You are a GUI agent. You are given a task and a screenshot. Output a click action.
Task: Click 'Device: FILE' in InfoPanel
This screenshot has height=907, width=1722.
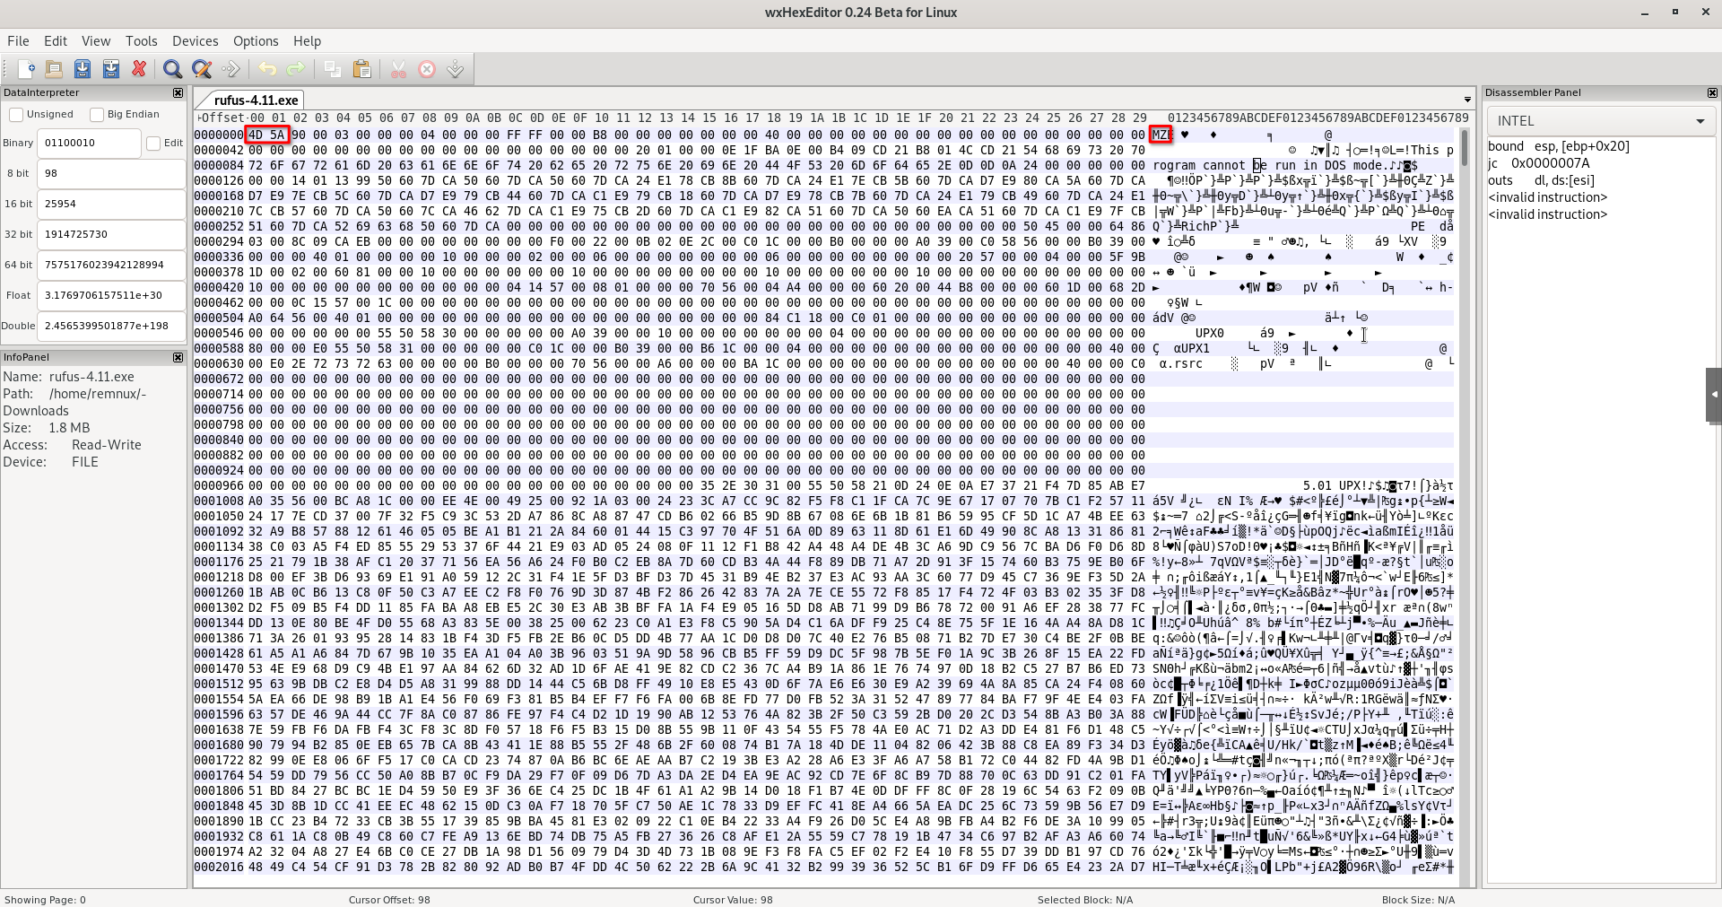coord(50,462)
